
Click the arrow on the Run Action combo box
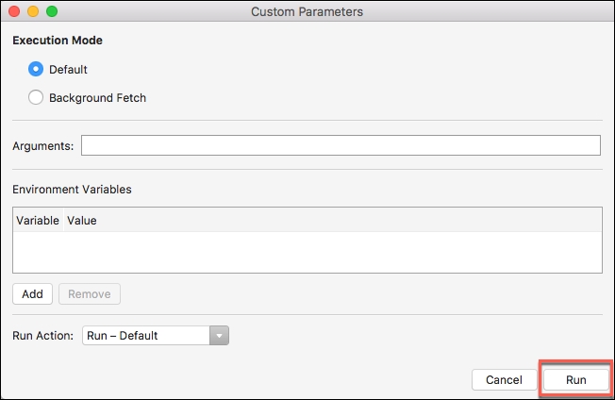click(x=220, y=335)
